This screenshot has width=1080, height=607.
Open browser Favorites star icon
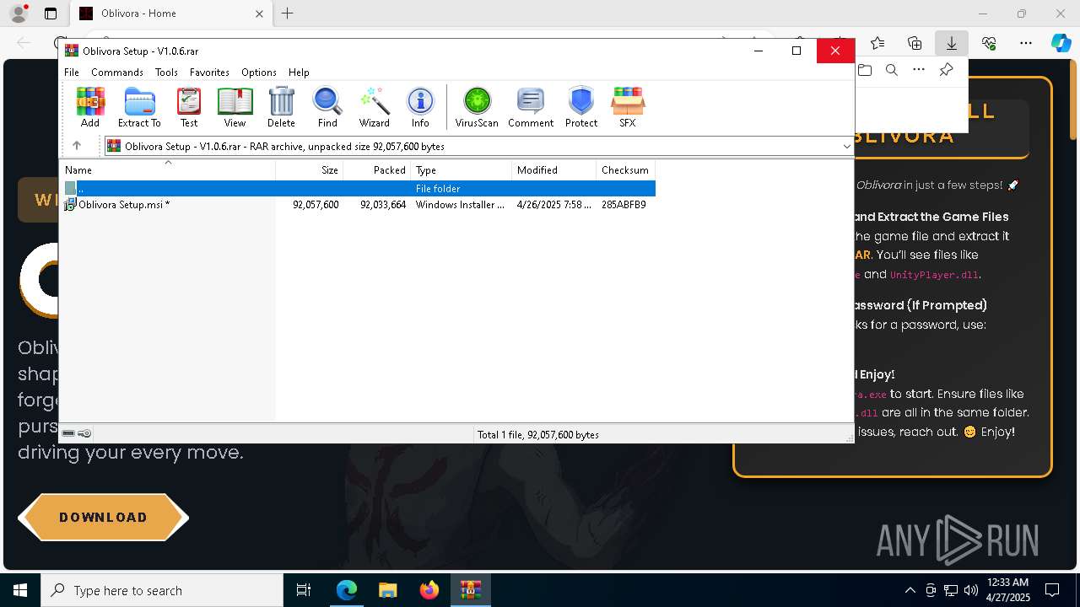click(x=877, y=43)
